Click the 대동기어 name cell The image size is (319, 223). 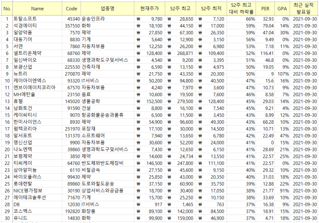(x=37, y=40)
